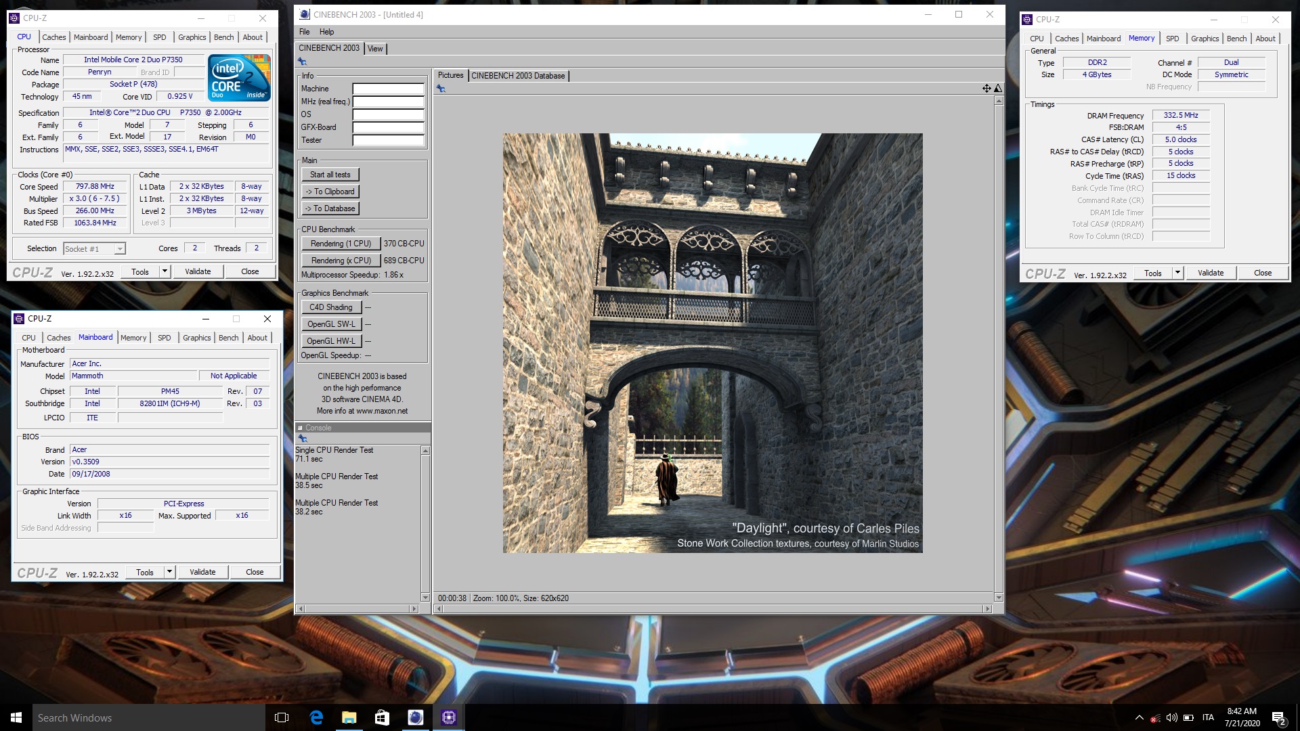Show hidden system tray icons
This screenshot has height=731, width=1300.
pos(1139,717)
